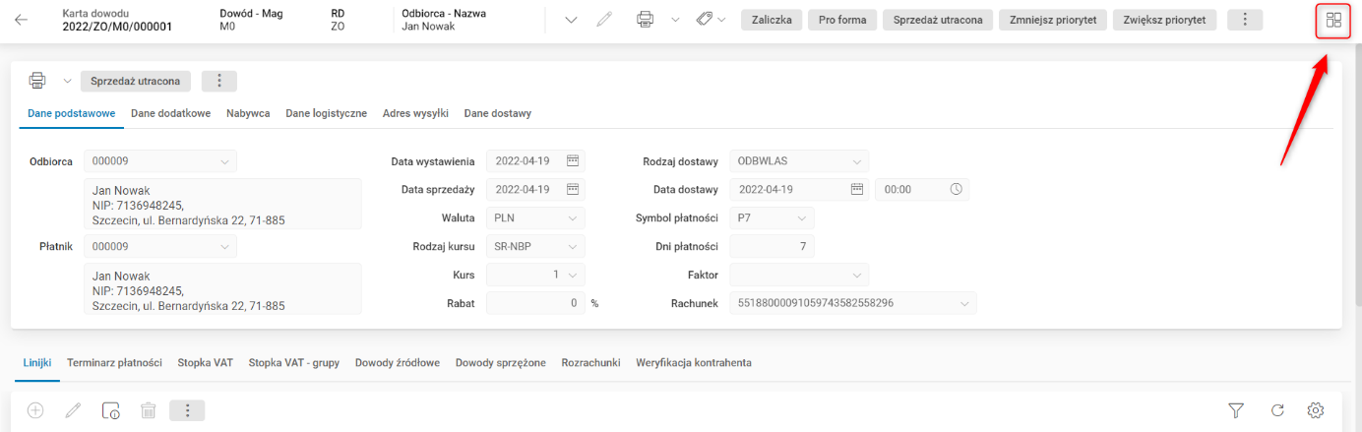
Task: Expand the Rachunek account dropdown
Action: pyautogui.click(x=964, y=303)
